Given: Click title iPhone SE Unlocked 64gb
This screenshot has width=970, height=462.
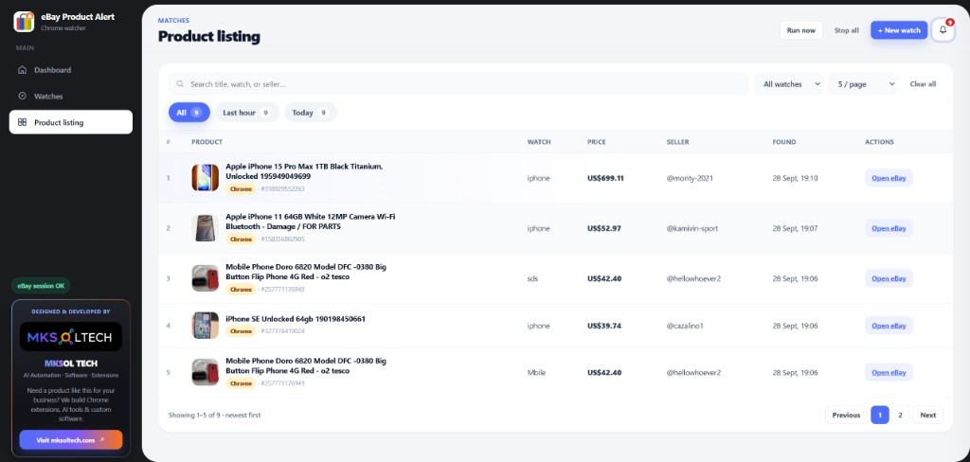Looking at the screenshot, I should (x=296, y=319).
